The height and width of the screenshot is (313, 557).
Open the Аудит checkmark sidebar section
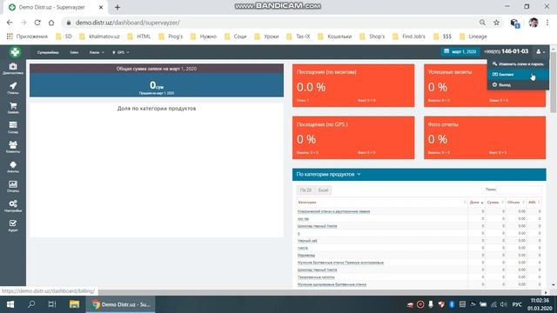click(x=13, y=226)
